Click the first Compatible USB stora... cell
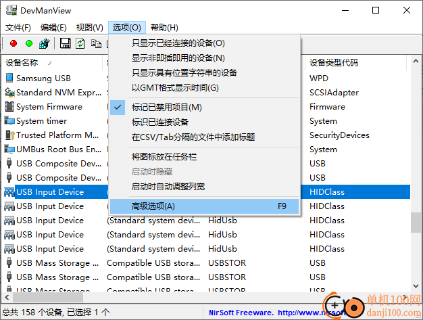This screenshot has width=423, height=320. coord(153,262)
